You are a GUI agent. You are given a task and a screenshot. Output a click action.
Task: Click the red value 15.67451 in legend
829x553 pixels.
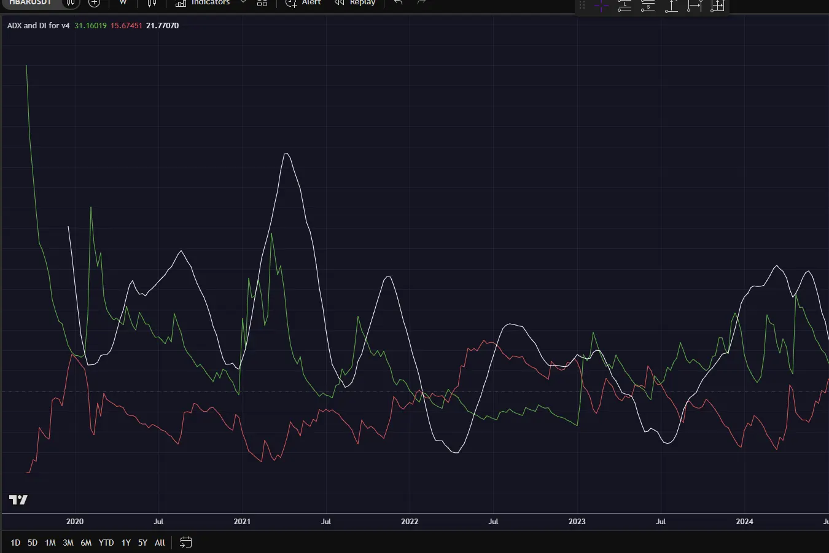[x=126, y=26]
